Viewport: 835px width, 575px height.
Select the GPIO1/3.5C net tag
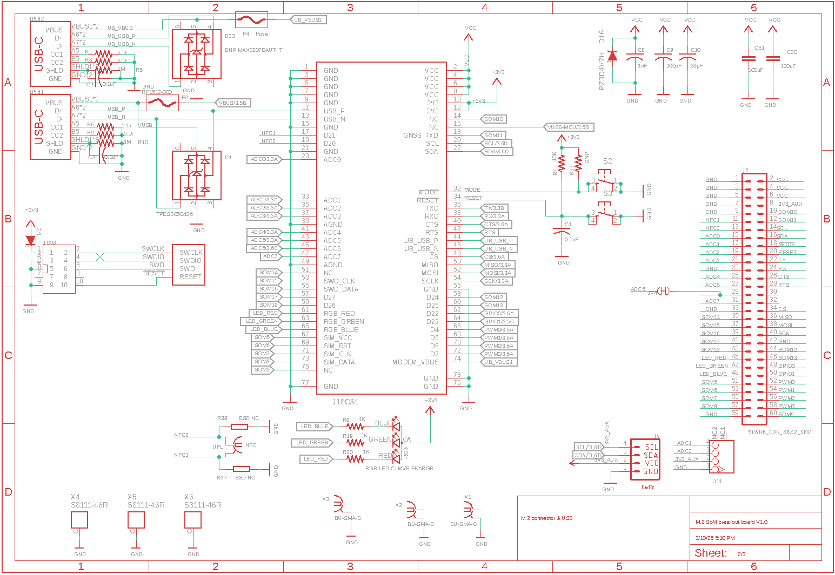[x=499, y=321]
